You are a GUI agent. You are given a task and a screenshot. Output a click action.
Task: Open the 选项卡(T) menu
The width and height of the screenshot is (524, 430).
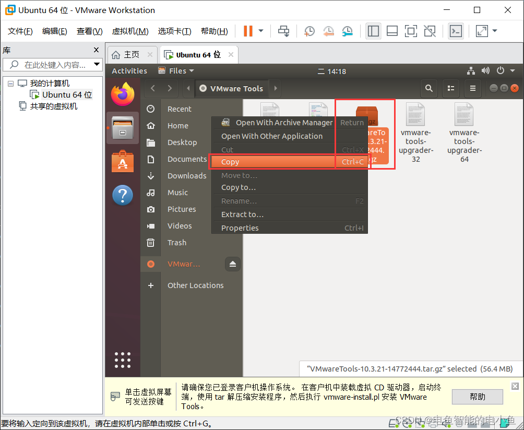(x=174, y=31)
